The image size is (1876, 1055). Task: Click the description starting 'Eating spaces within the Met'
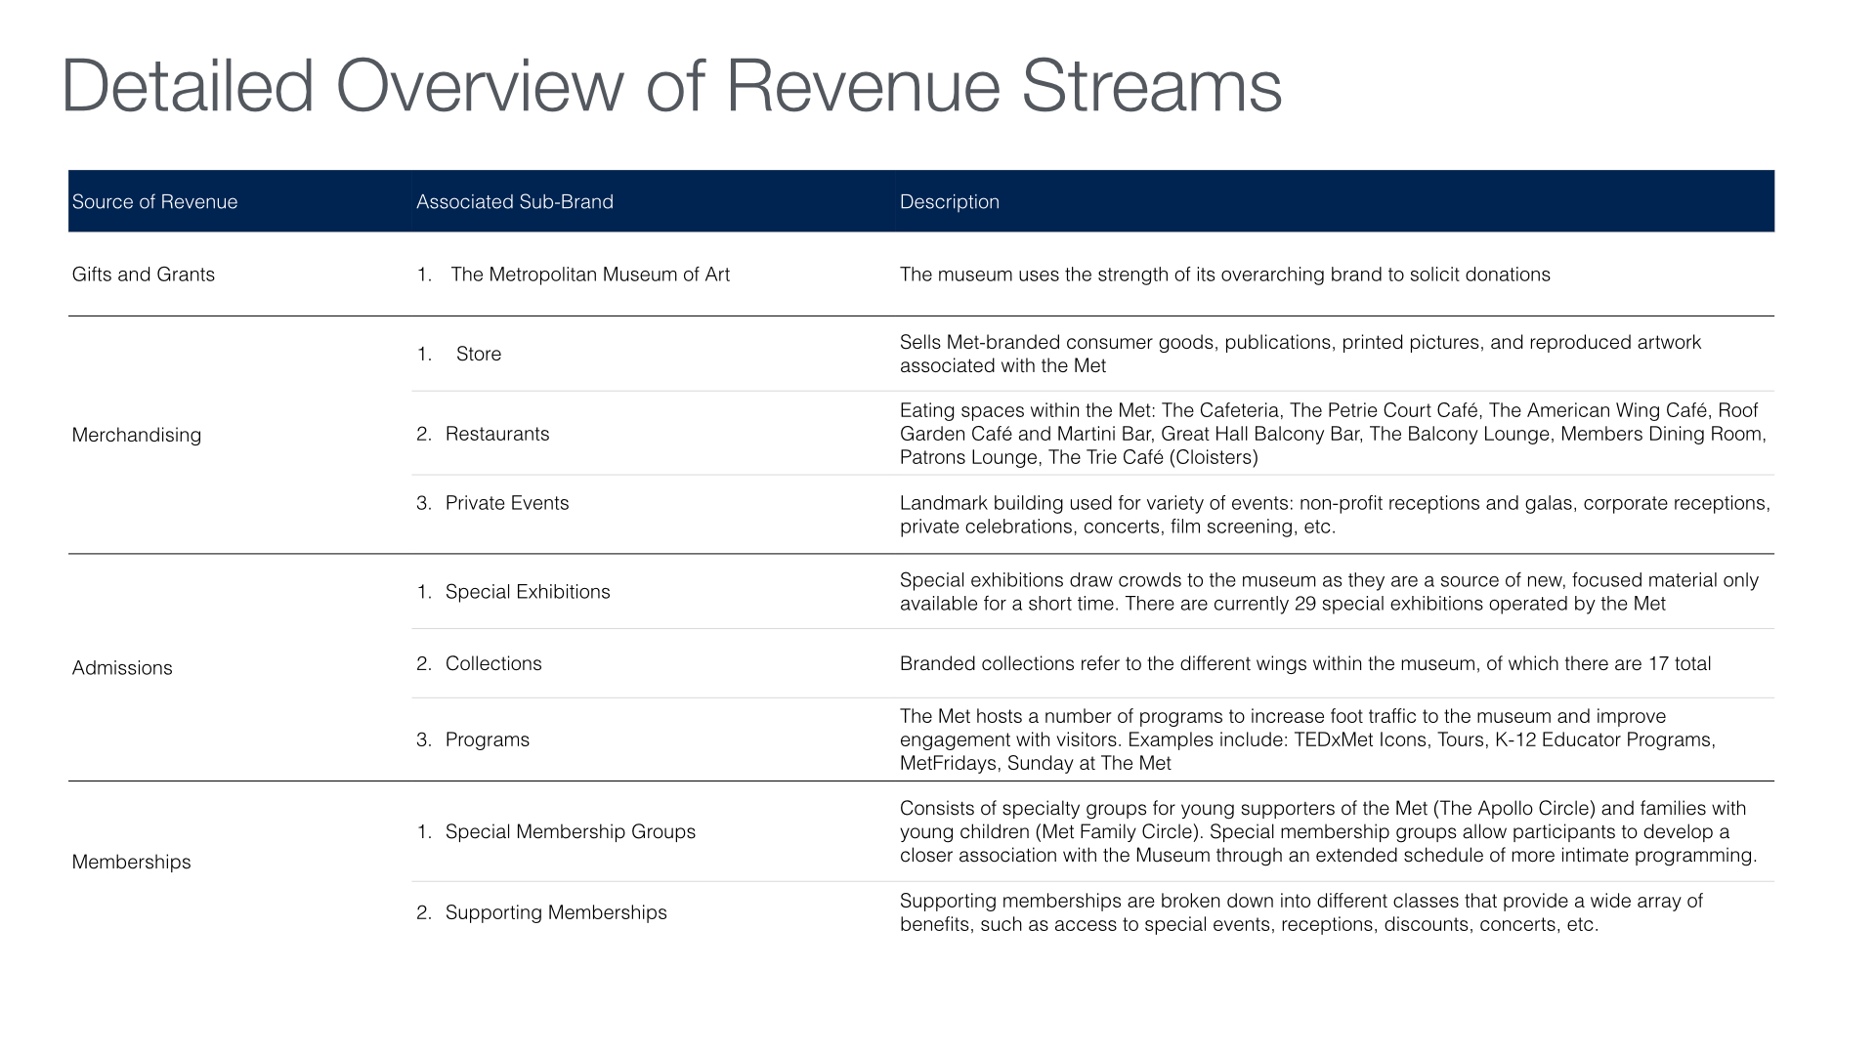click(1333, 434)
